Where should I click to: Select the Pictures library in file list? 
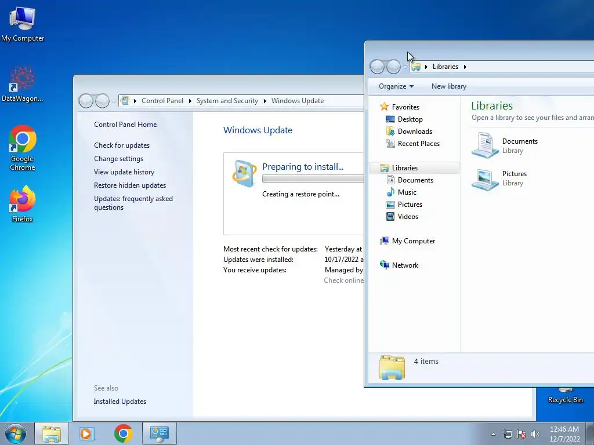[x=499, y=178]
